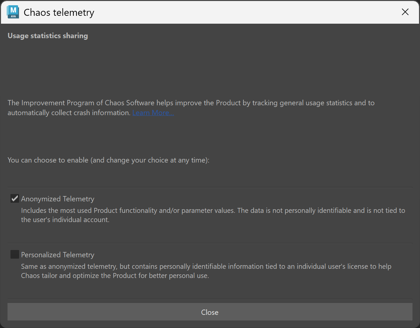This screenshot has width=420, height=328.
Task: Close the Chaos telemetry dialog via X
Action: [405, 12]
